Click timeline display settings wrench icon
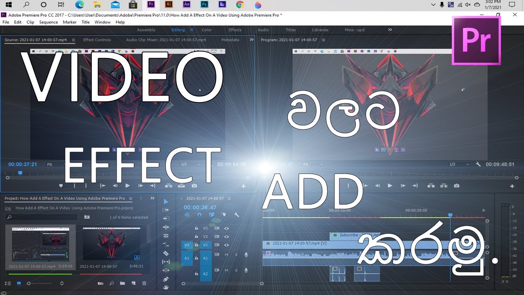524x295 pixels. [236, 215]
